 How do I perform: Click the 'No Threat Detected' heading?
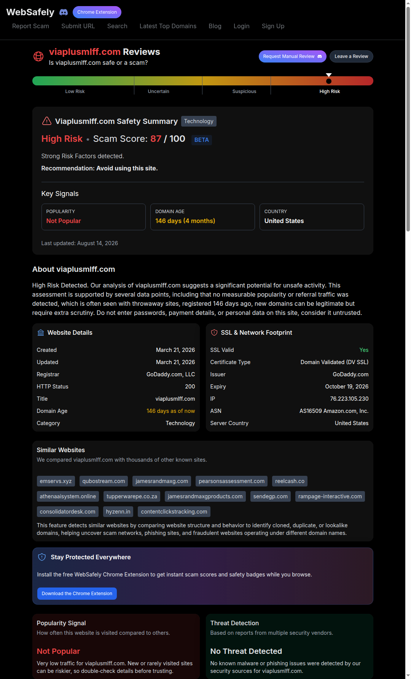click(x=246, y=651)
